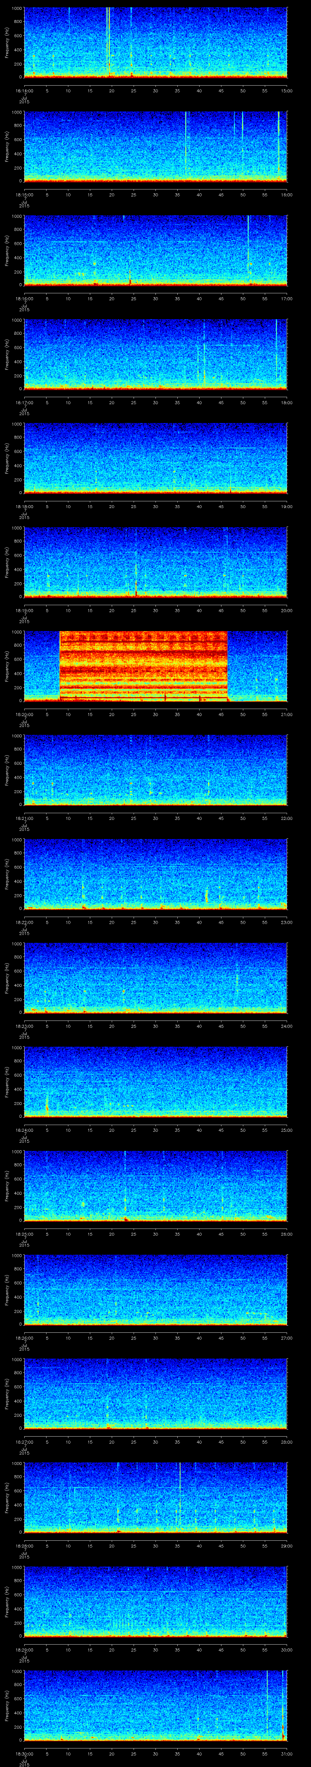Click the Jul 2015 date under 18:14:00

(24, 100)
